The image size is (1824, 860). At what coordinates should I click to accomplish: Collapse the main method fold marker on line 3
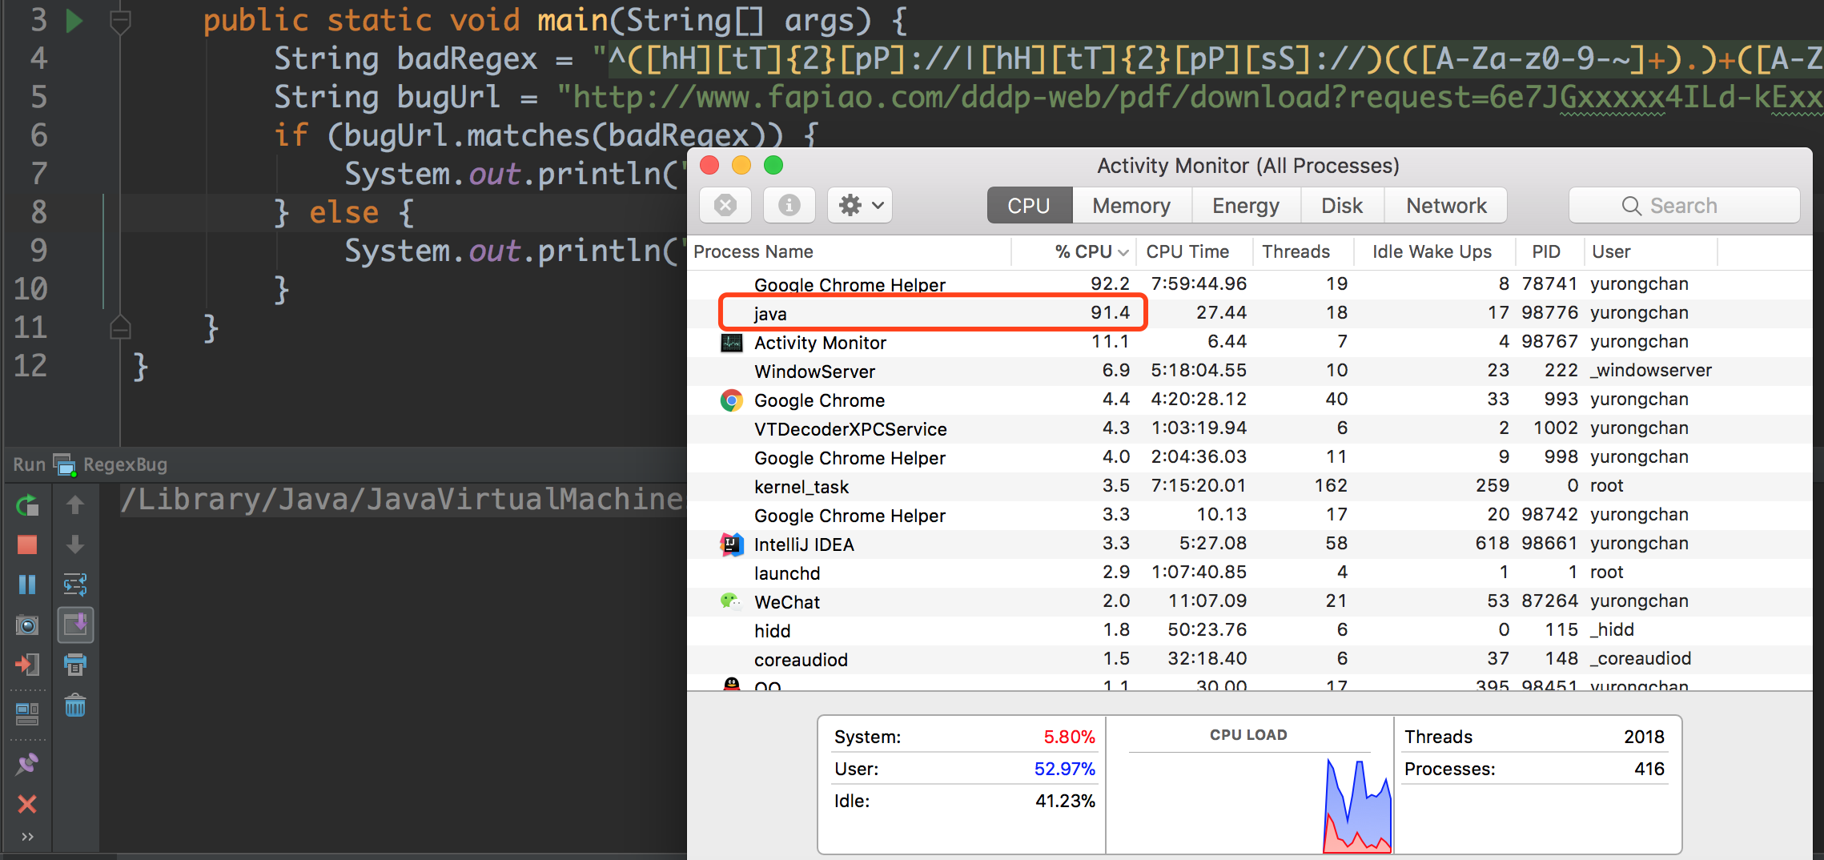coord(120,21)
